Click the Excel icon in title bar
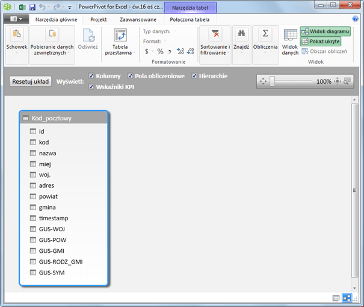The height and width of the screenshot is (307, 364). [21, 7]
